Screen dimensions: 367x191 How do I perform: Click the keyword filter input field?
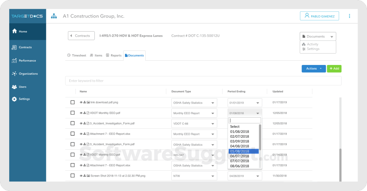203,81
